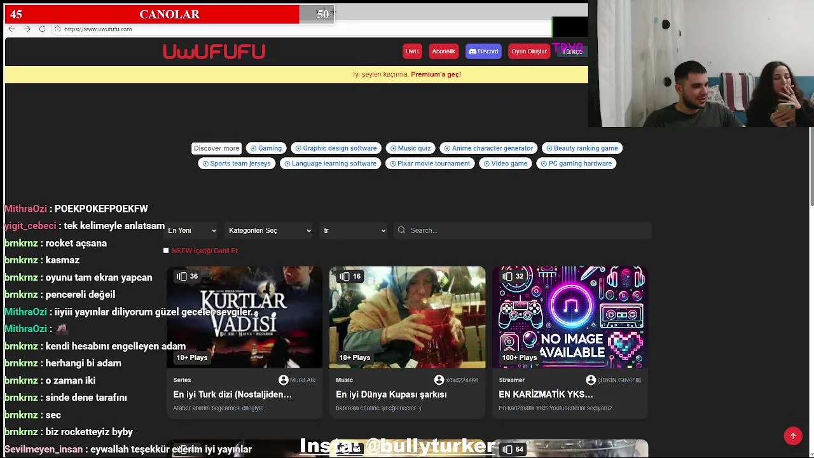The width and height of the screenshot is (814, 458).
Task: Open the EN KARİZMATİK YKS title
Action: (546, 394)
